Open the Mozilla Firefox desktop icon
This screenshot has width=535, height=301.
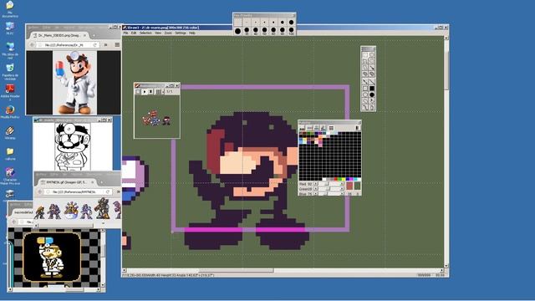(10, 111)
